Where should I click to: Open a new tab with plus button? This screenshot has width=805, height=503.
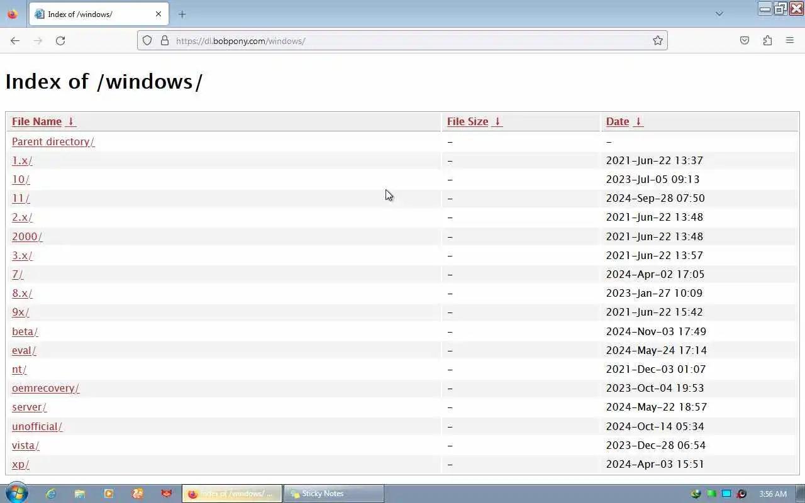coord(182,14)
